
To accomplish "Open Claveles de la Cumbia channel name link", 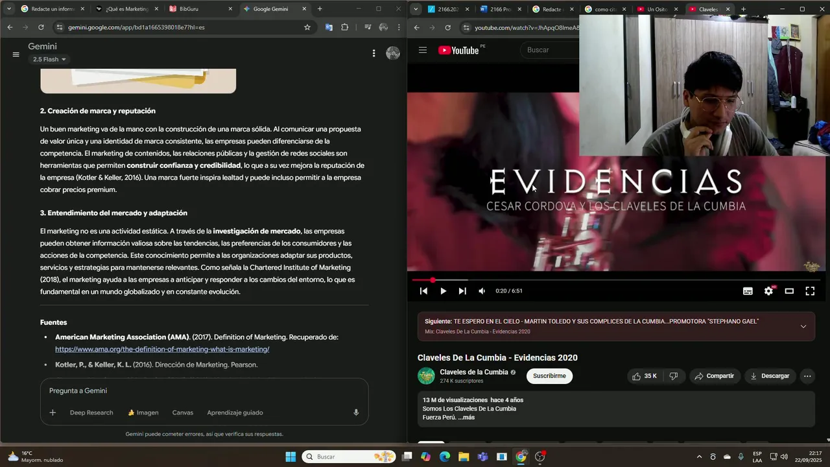I will click(x=474, y=372).
